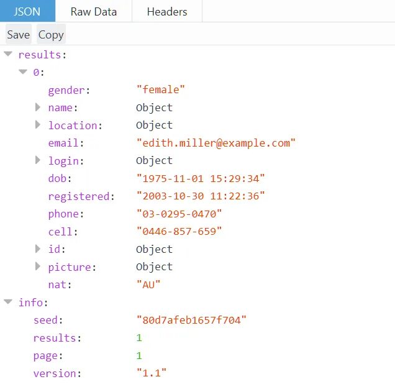Open the Raw Data tab
This screenshot has width=395, height=387.
point(93,12)
